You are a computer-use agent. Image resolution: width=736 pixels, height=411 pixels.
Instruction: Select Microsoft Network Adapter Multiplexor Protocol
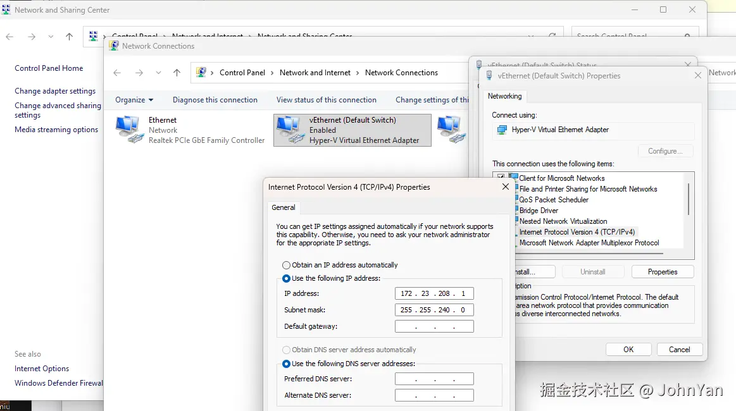pyautogui.click(x=589, y=243)
